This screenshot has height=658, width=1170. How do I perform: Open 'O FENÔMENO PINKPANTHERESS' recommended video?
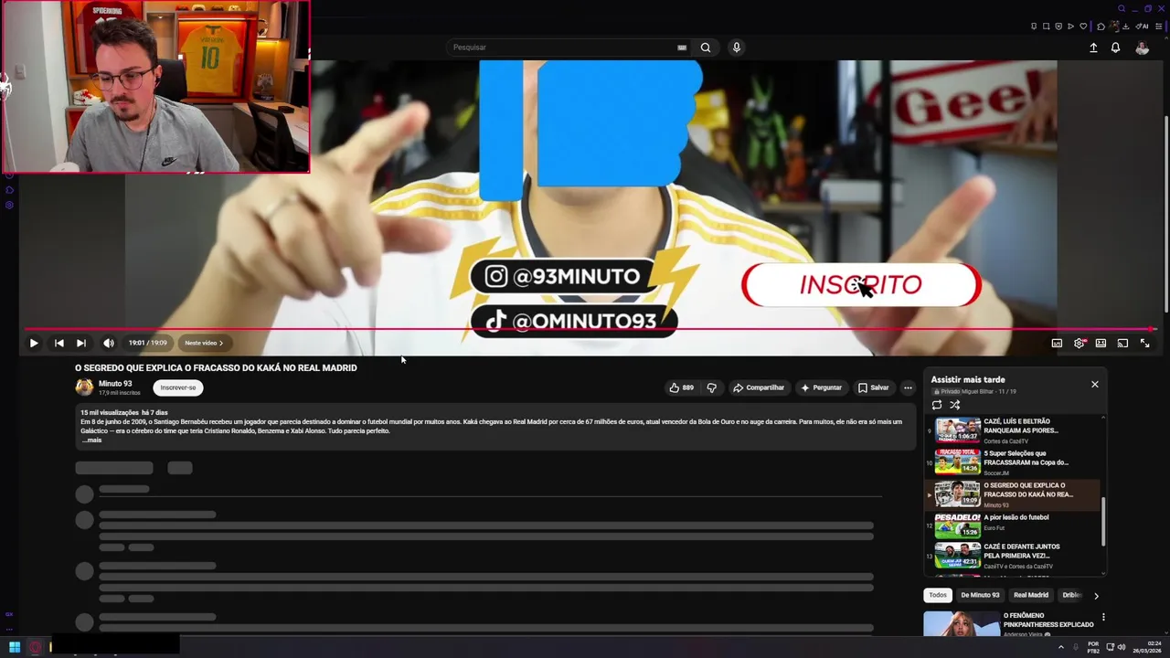[1048, 620]
